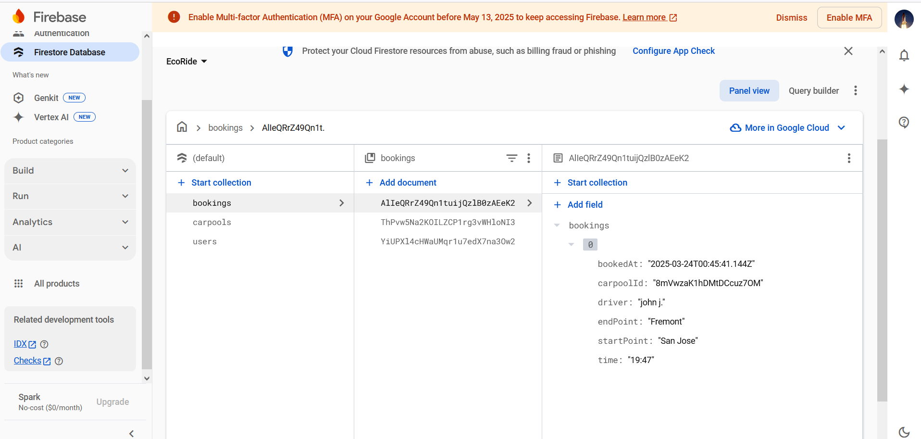Show help info for IDX
The height and width of the screenshot is (439, 921).
(x=44, y=344)
